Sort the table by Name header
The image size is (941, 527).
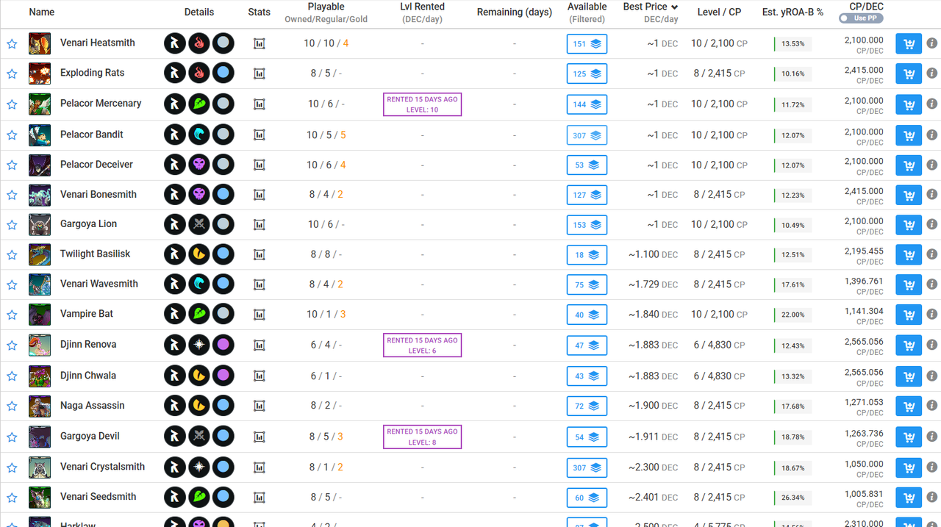click(x=42, y=12)
